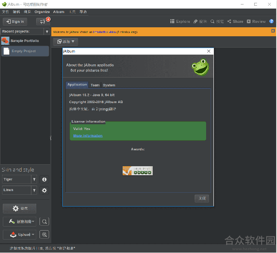Open the notifications icon with red badge
Viewport: 277px width, 253px height.
click(43, 22)
